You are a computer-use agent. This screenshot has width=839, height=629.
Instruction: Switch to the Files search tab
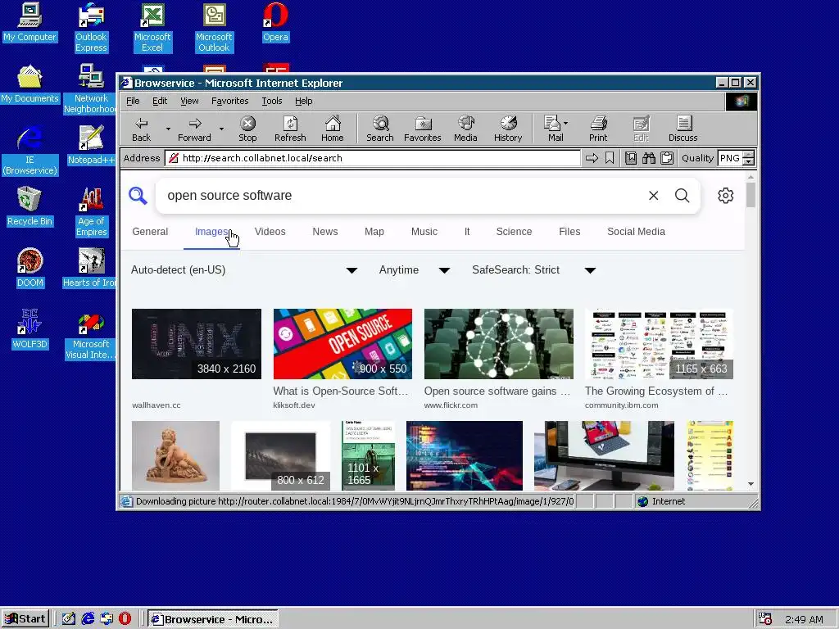coord(569,232)
